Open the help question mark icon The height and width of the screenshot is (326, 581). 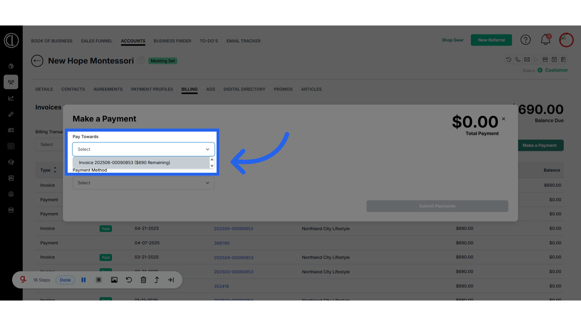pyautogui.click(x=526, y=40)
